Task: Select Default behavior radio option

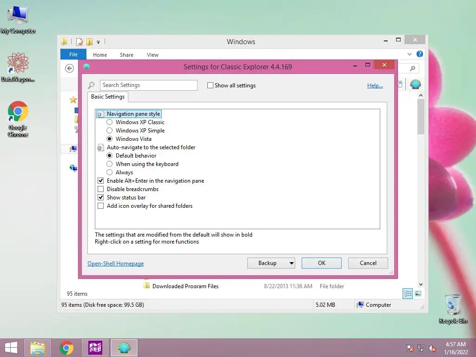Action: (x=110, y=155)
